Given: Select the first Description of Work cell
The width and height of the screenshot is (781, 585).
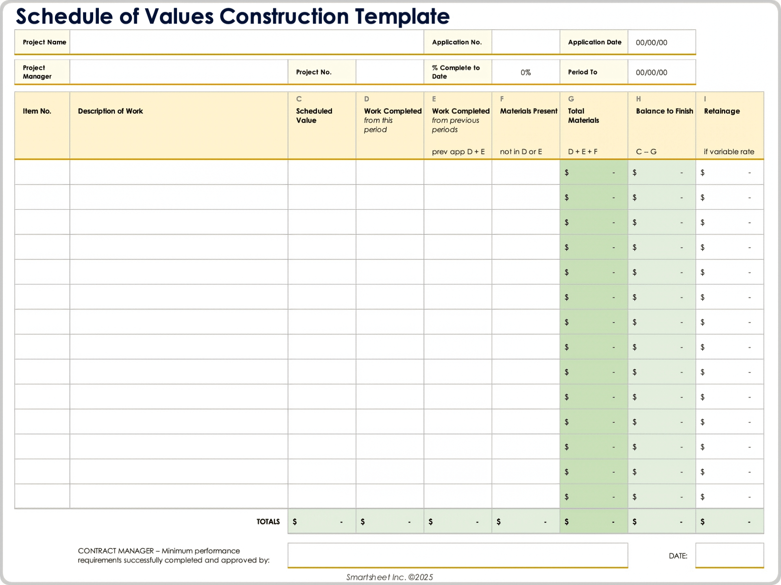Looking at the screenshot, I should 179,172.
